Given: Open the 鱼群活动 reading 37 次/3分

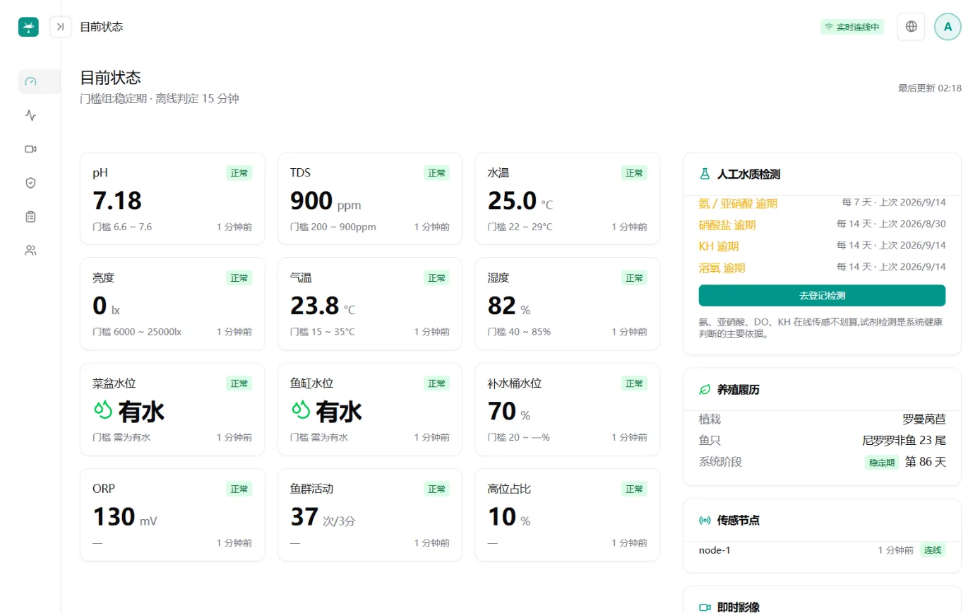Looking at the screenshot, I should pyautogui.click(x=323, y=517).
